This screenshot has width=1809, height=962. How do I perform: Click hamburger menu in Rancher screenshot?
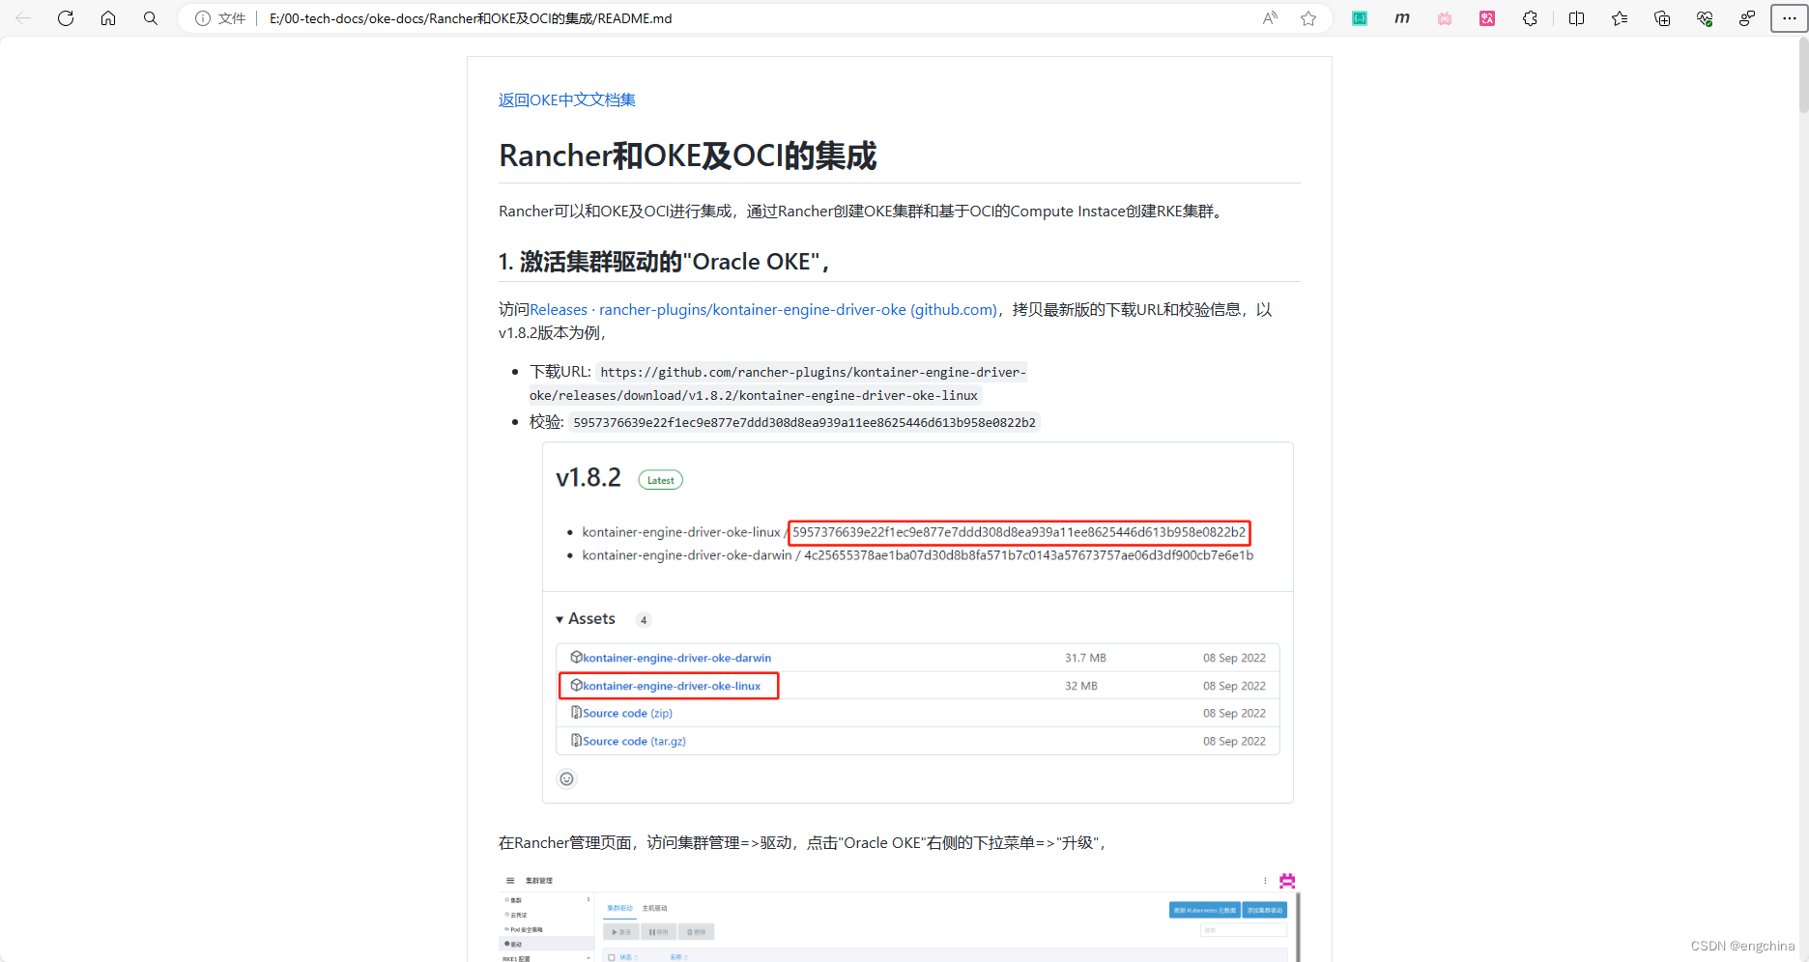coord(510,881)
